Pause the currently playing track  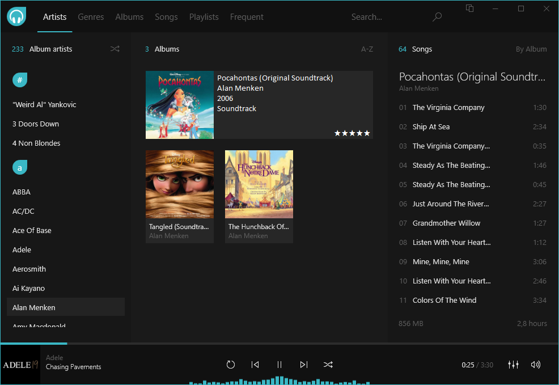coord(279,365)
